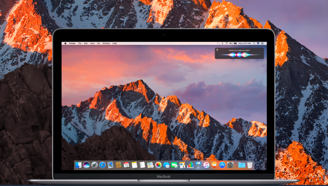Click the Bluetooth status icon
Image resolution: width=328 pixels, height=186 pixels.
click(x=222, y=43)
